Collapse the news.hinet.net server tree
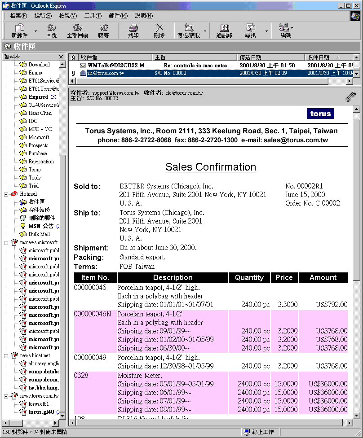Screen dimensions: 363x438 pos(6,356)
